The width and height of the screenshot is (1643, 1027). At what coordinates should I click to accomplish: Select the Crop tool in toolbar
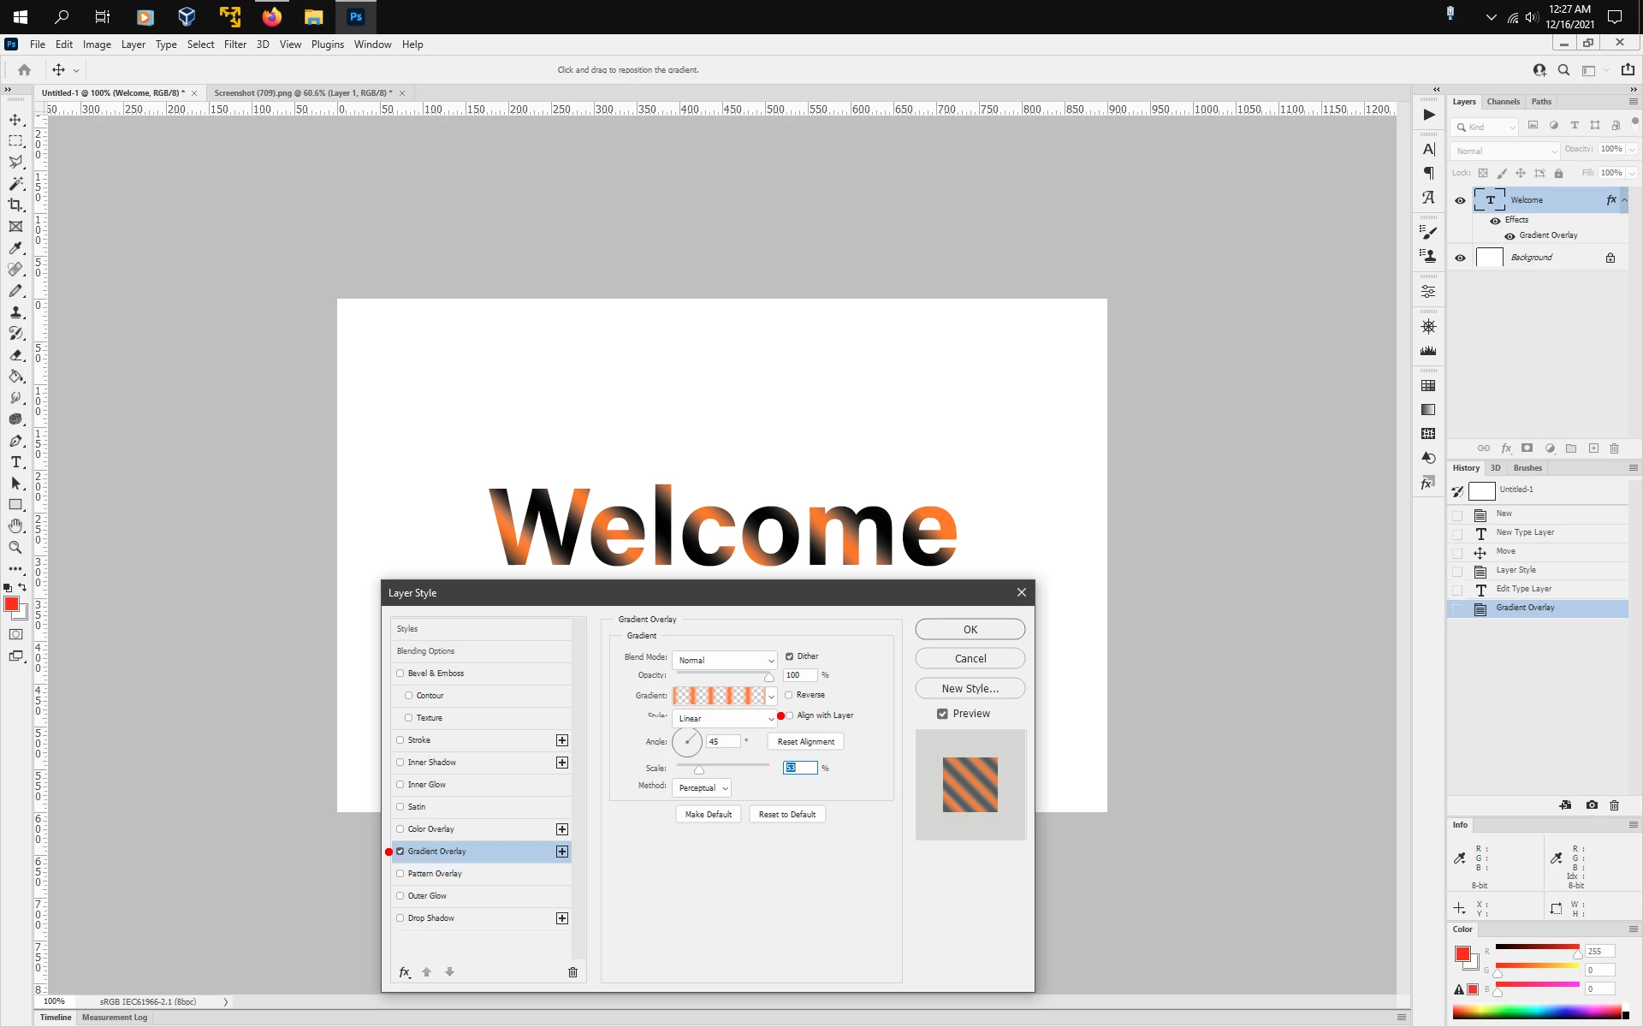(15, 205)
